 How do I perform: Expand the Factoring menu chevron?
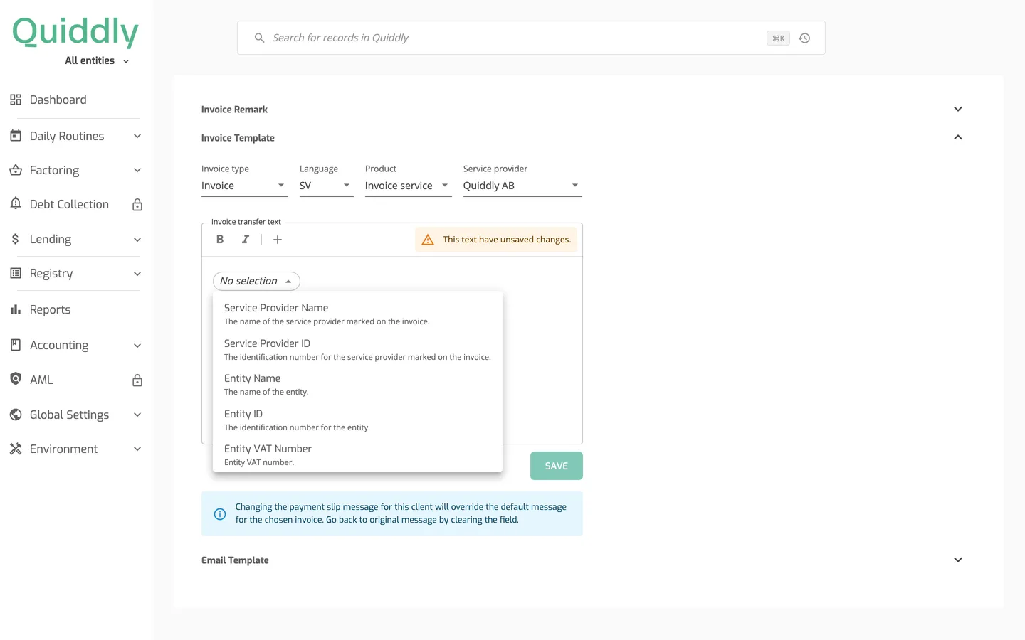click(137, 170)
